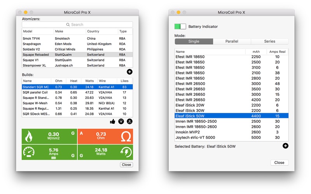Select the Single mode tab
Viewport: 311px width, 194px height.
tap(194, 42)
